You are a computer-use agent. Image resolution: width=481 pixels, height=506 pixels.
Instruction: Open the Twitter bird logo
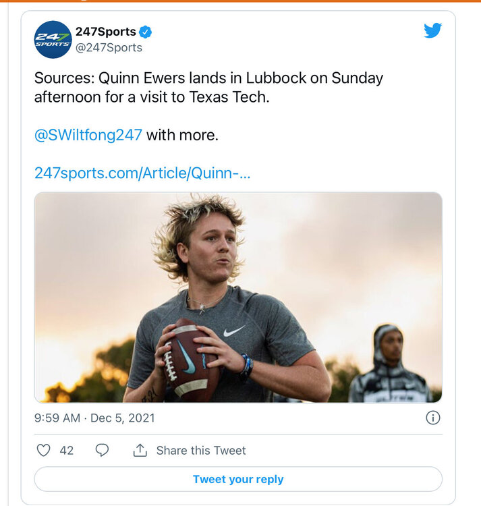click(x=432, y=31)
